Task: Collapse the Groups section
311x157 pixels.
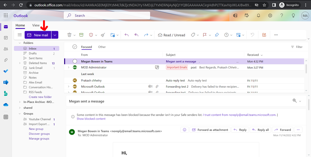Action: 19,114
